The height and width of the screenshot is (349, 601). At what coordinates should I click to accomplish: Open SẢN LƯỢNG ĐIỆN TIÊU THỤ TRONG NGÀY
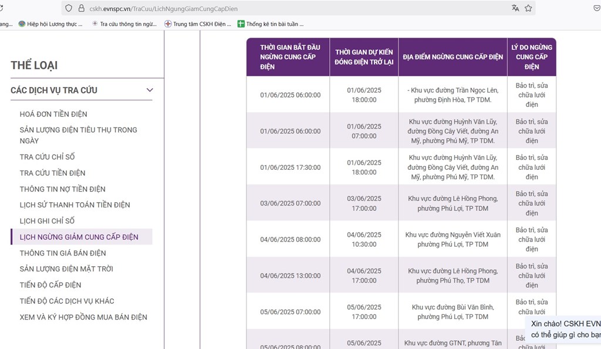click(79, 135)
